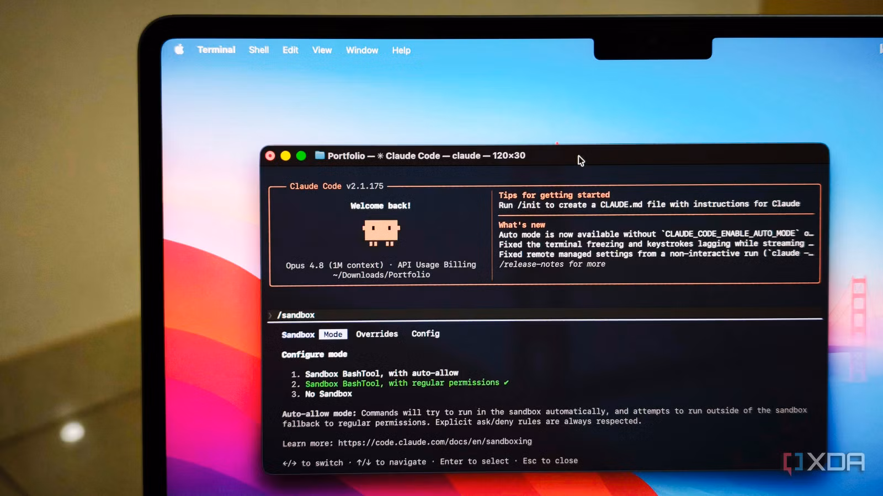Switch to the Mode tab
This screenshot has width=883, height=496.
[333, 334]
